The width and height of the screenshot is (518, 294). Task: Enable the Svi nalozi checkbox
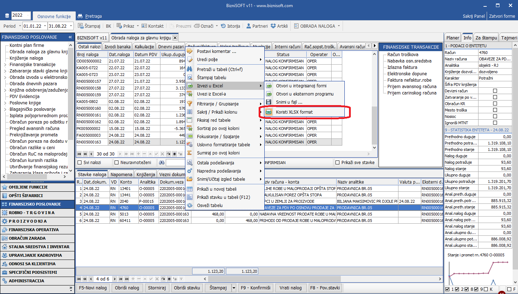click(80, 163)
